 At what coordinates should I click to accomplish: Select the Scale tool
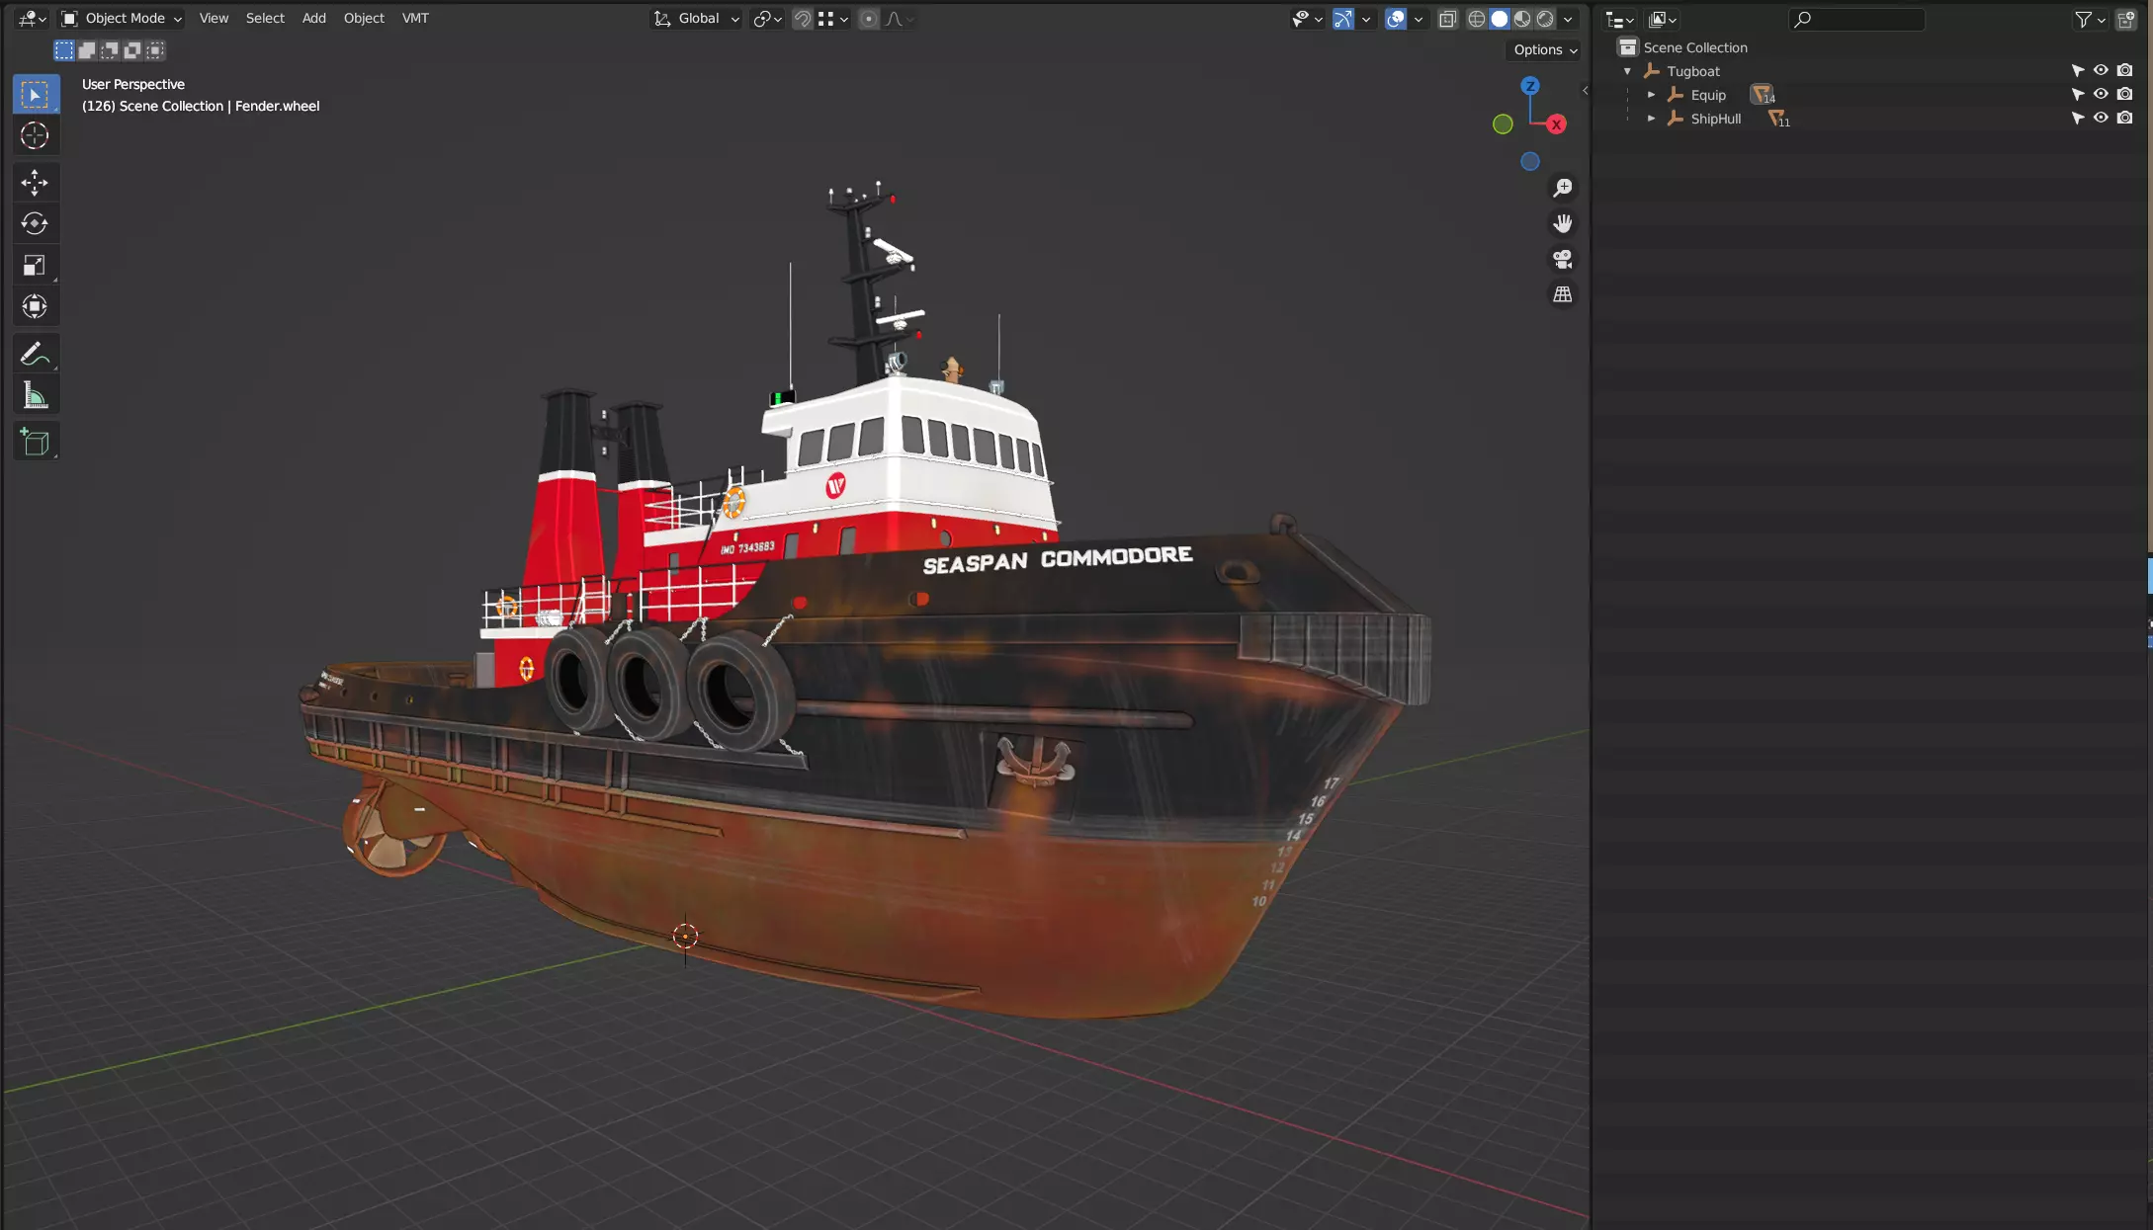point(36,265)
